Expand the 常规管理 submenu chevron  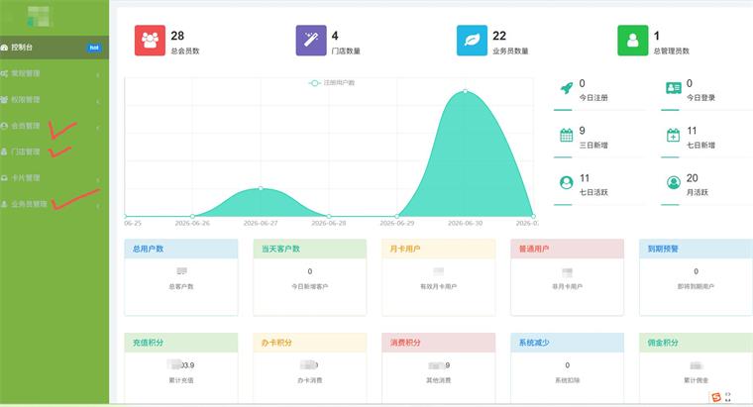click(x=98, y=75)
